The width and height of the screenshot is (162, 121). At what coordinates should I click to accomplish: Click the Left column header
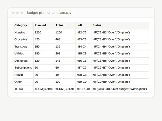83,26
